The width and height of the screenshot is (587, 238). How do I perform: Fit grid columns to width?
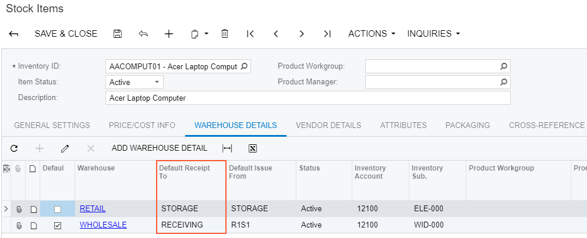[x=227, y=148]
